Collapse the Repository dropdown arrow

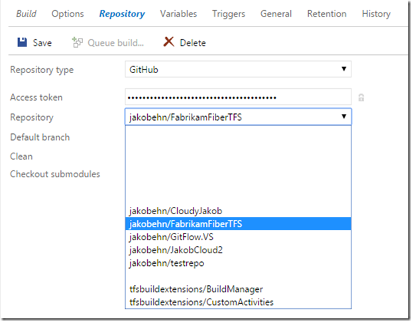pyautogui.click(x=344, y=117)
